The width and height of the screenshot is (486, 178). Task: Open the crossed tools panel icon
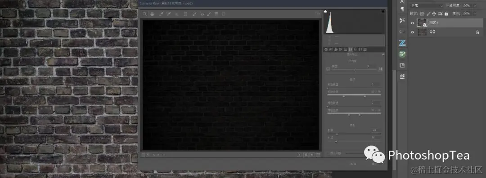pos(402,20)
